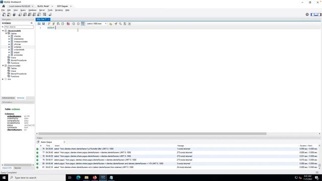Select the reconnect to DBMS icon
This screenshot has height=181, width=322.
click(50, 15)
